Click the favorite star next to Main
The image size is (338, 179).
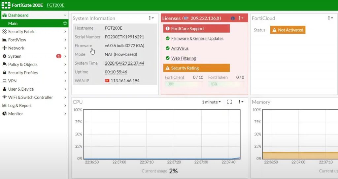coord(65,23)
